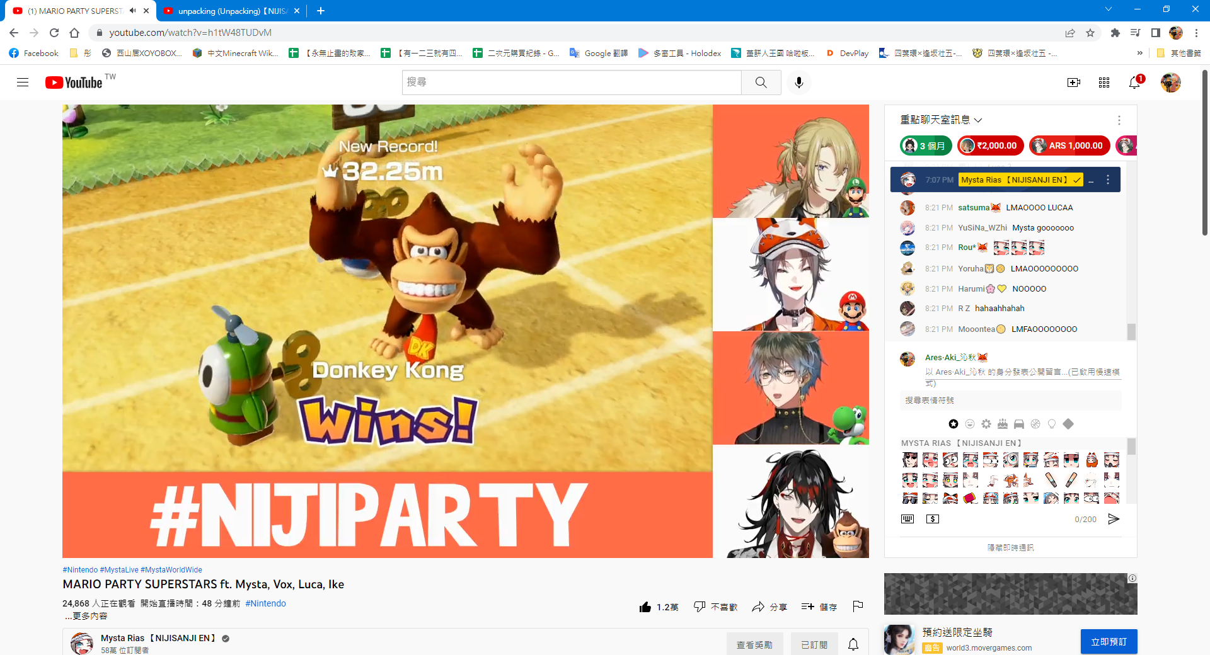1210x655 pixels.
Task: Reload the page with the refresh icon
Action: tap(54, 33)
